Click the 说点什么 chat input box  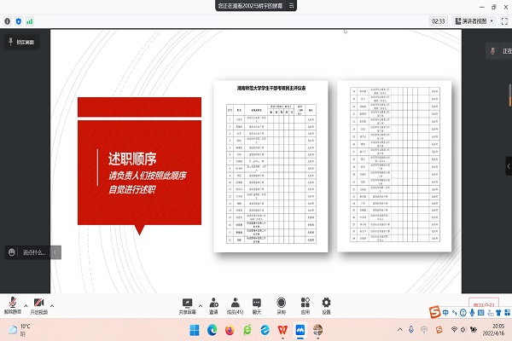pos(34,252)
